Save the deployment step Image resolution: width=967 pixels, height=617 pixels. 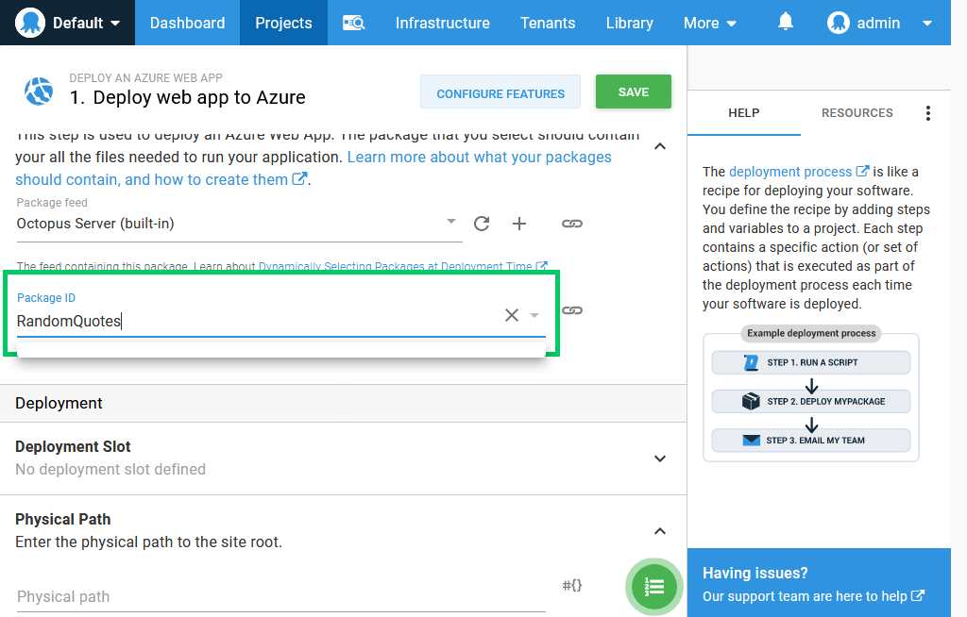coord(634,92)
